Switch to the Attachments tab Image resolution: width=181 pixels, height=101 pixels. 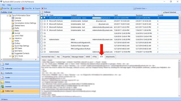coord(110,57)
